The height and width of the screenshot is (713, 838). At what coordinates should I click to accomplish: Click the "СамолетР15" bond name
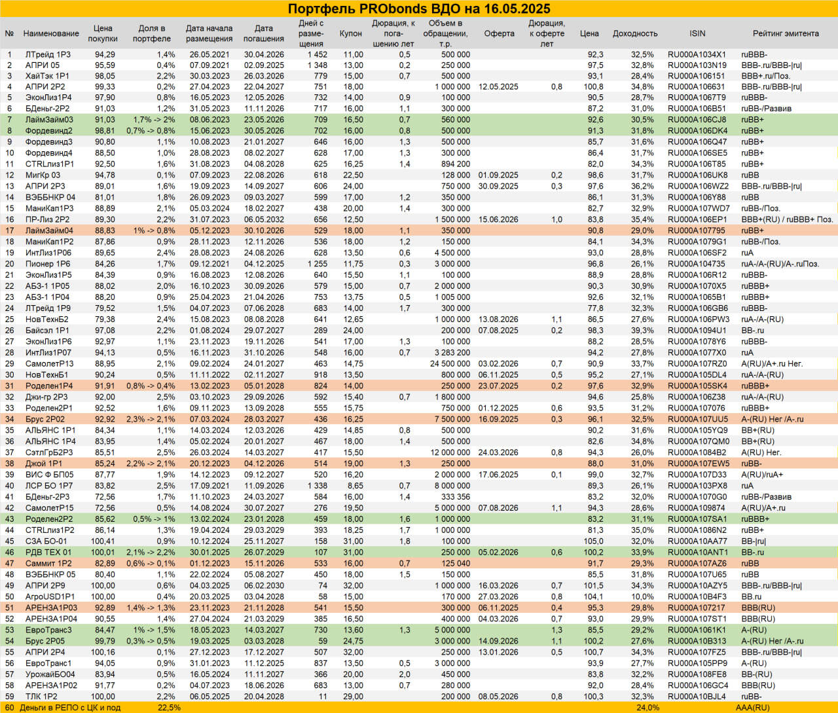pyautogui.click(x=49, y=508)
